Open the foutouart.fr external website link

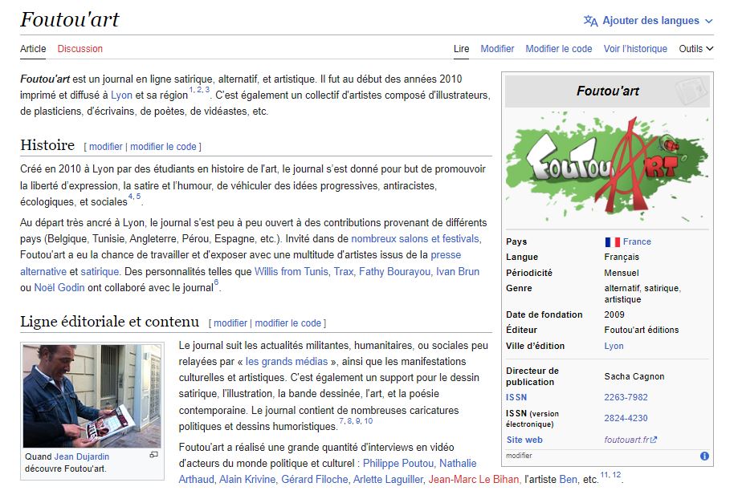coord(630,440)
